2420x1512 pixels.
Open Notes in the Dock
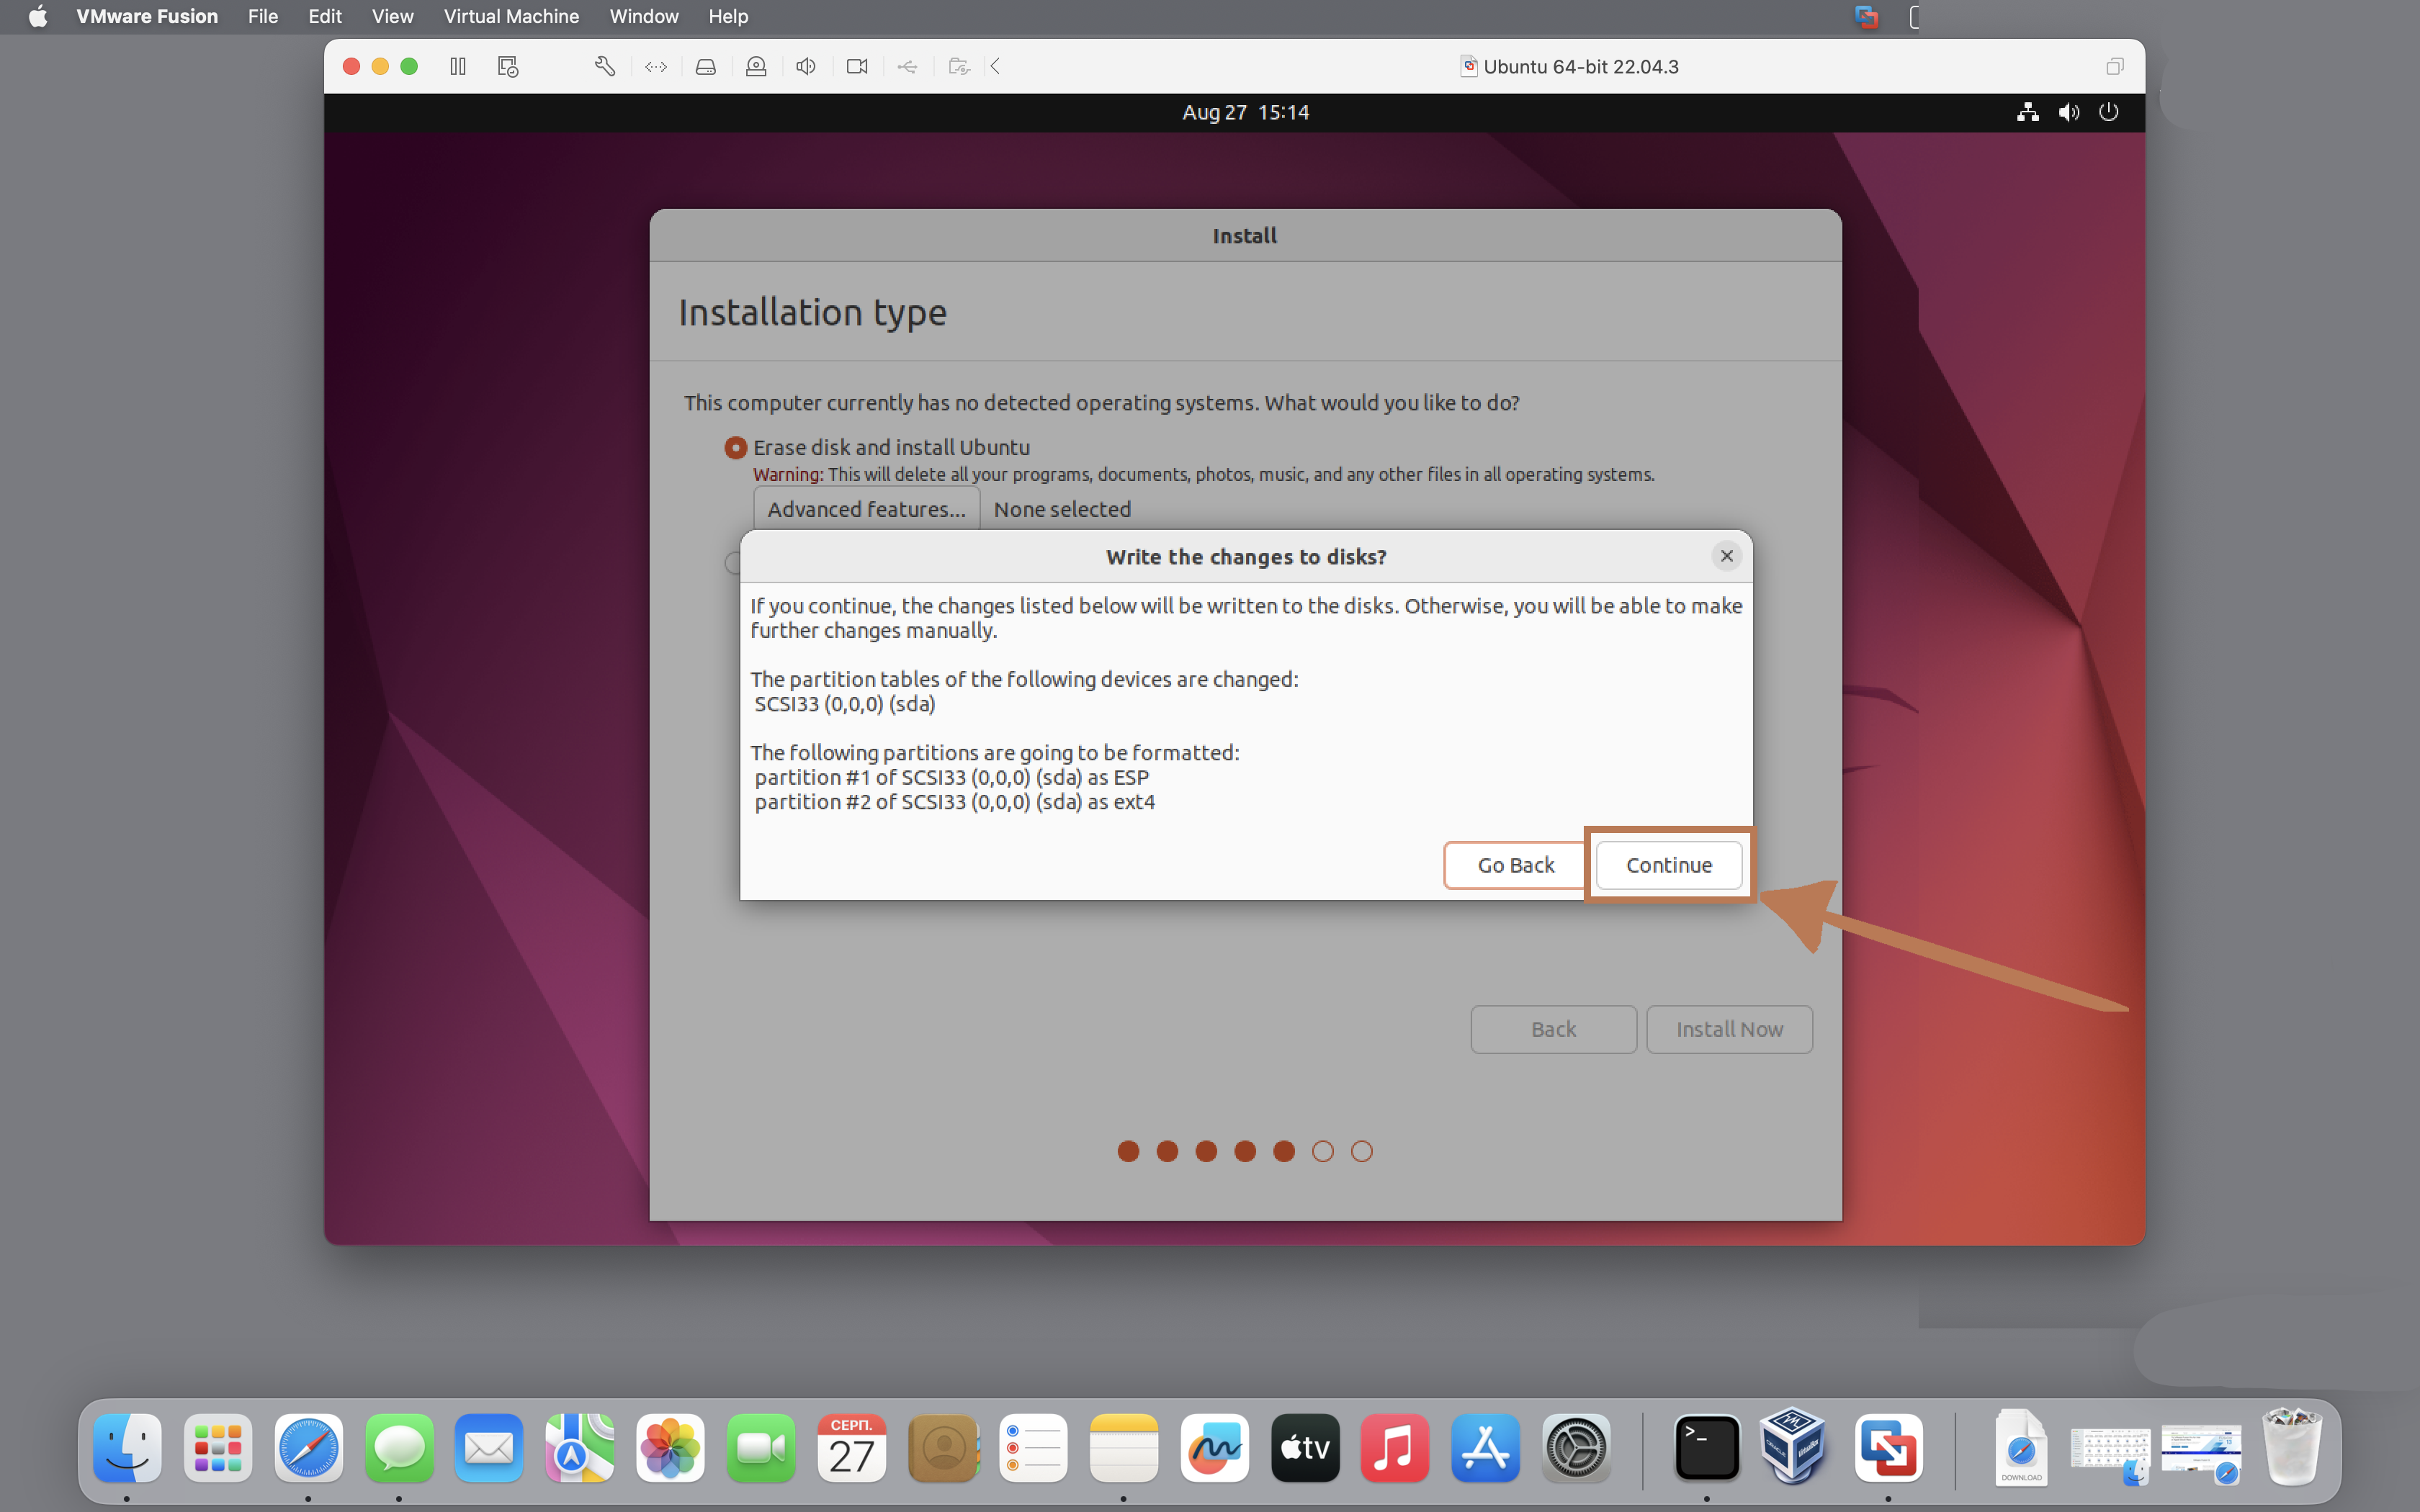click(x=1124, y=1447)
